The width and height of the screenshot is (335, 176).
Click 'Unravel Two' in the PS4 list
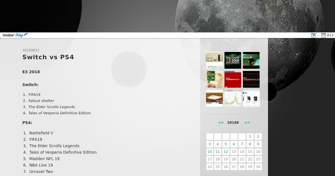click(x=41, y=172)
